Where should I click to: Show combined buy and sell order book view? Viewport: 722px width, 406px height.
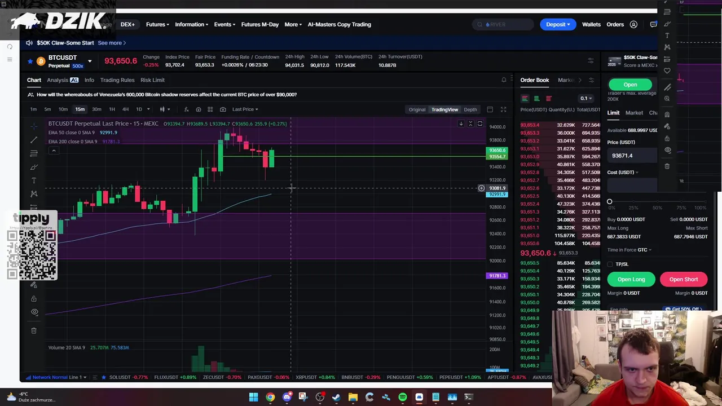click(525, 99)
